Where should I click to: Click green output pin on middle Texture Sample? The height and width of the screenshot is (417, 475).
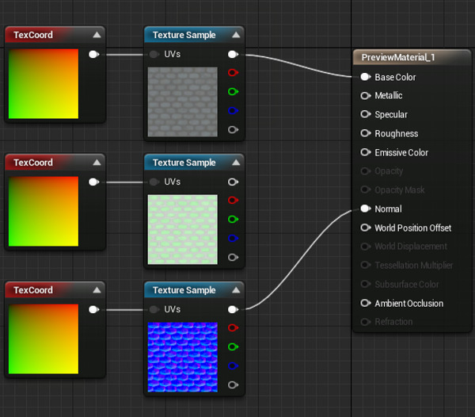click(233, 219)
